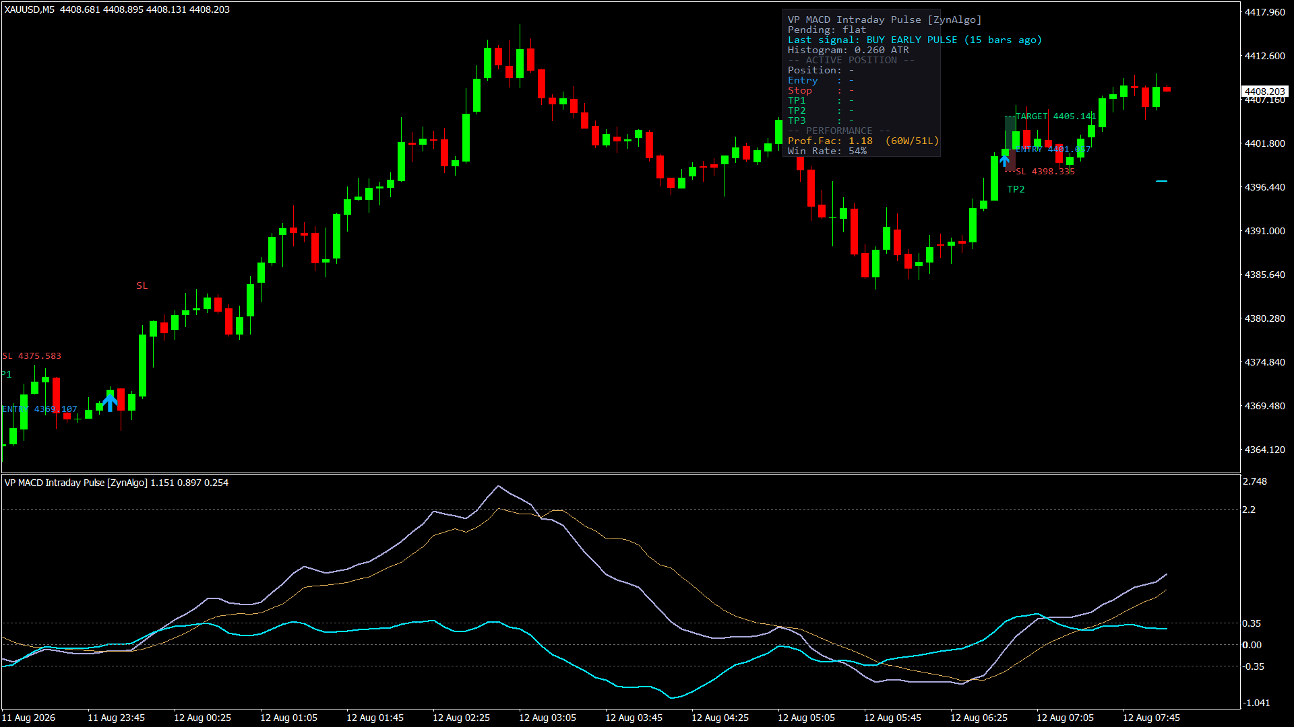
Task: Click the 2.748 value on indicator scale
Action: point(1255,482)
